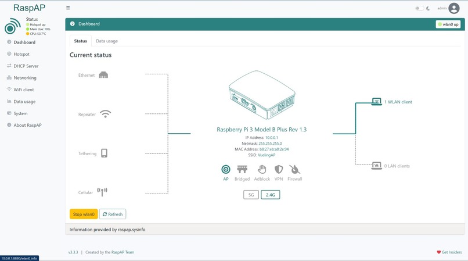Click the Firewall icon
Image resolution: width=468 pixels, height=261 pixels.
coord(294,169)
